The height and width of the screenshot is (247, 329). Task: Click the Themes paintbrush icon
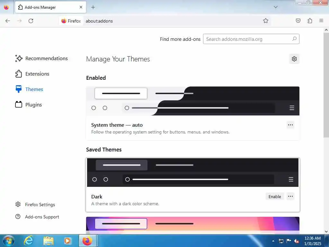tap(19, 89)
